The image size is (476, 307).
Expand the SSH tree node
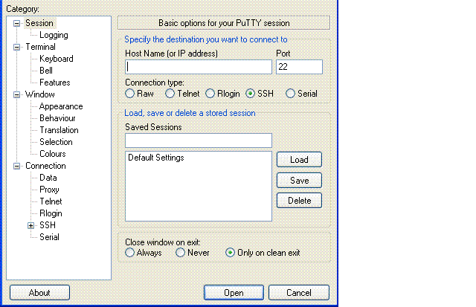coord(30,225)
